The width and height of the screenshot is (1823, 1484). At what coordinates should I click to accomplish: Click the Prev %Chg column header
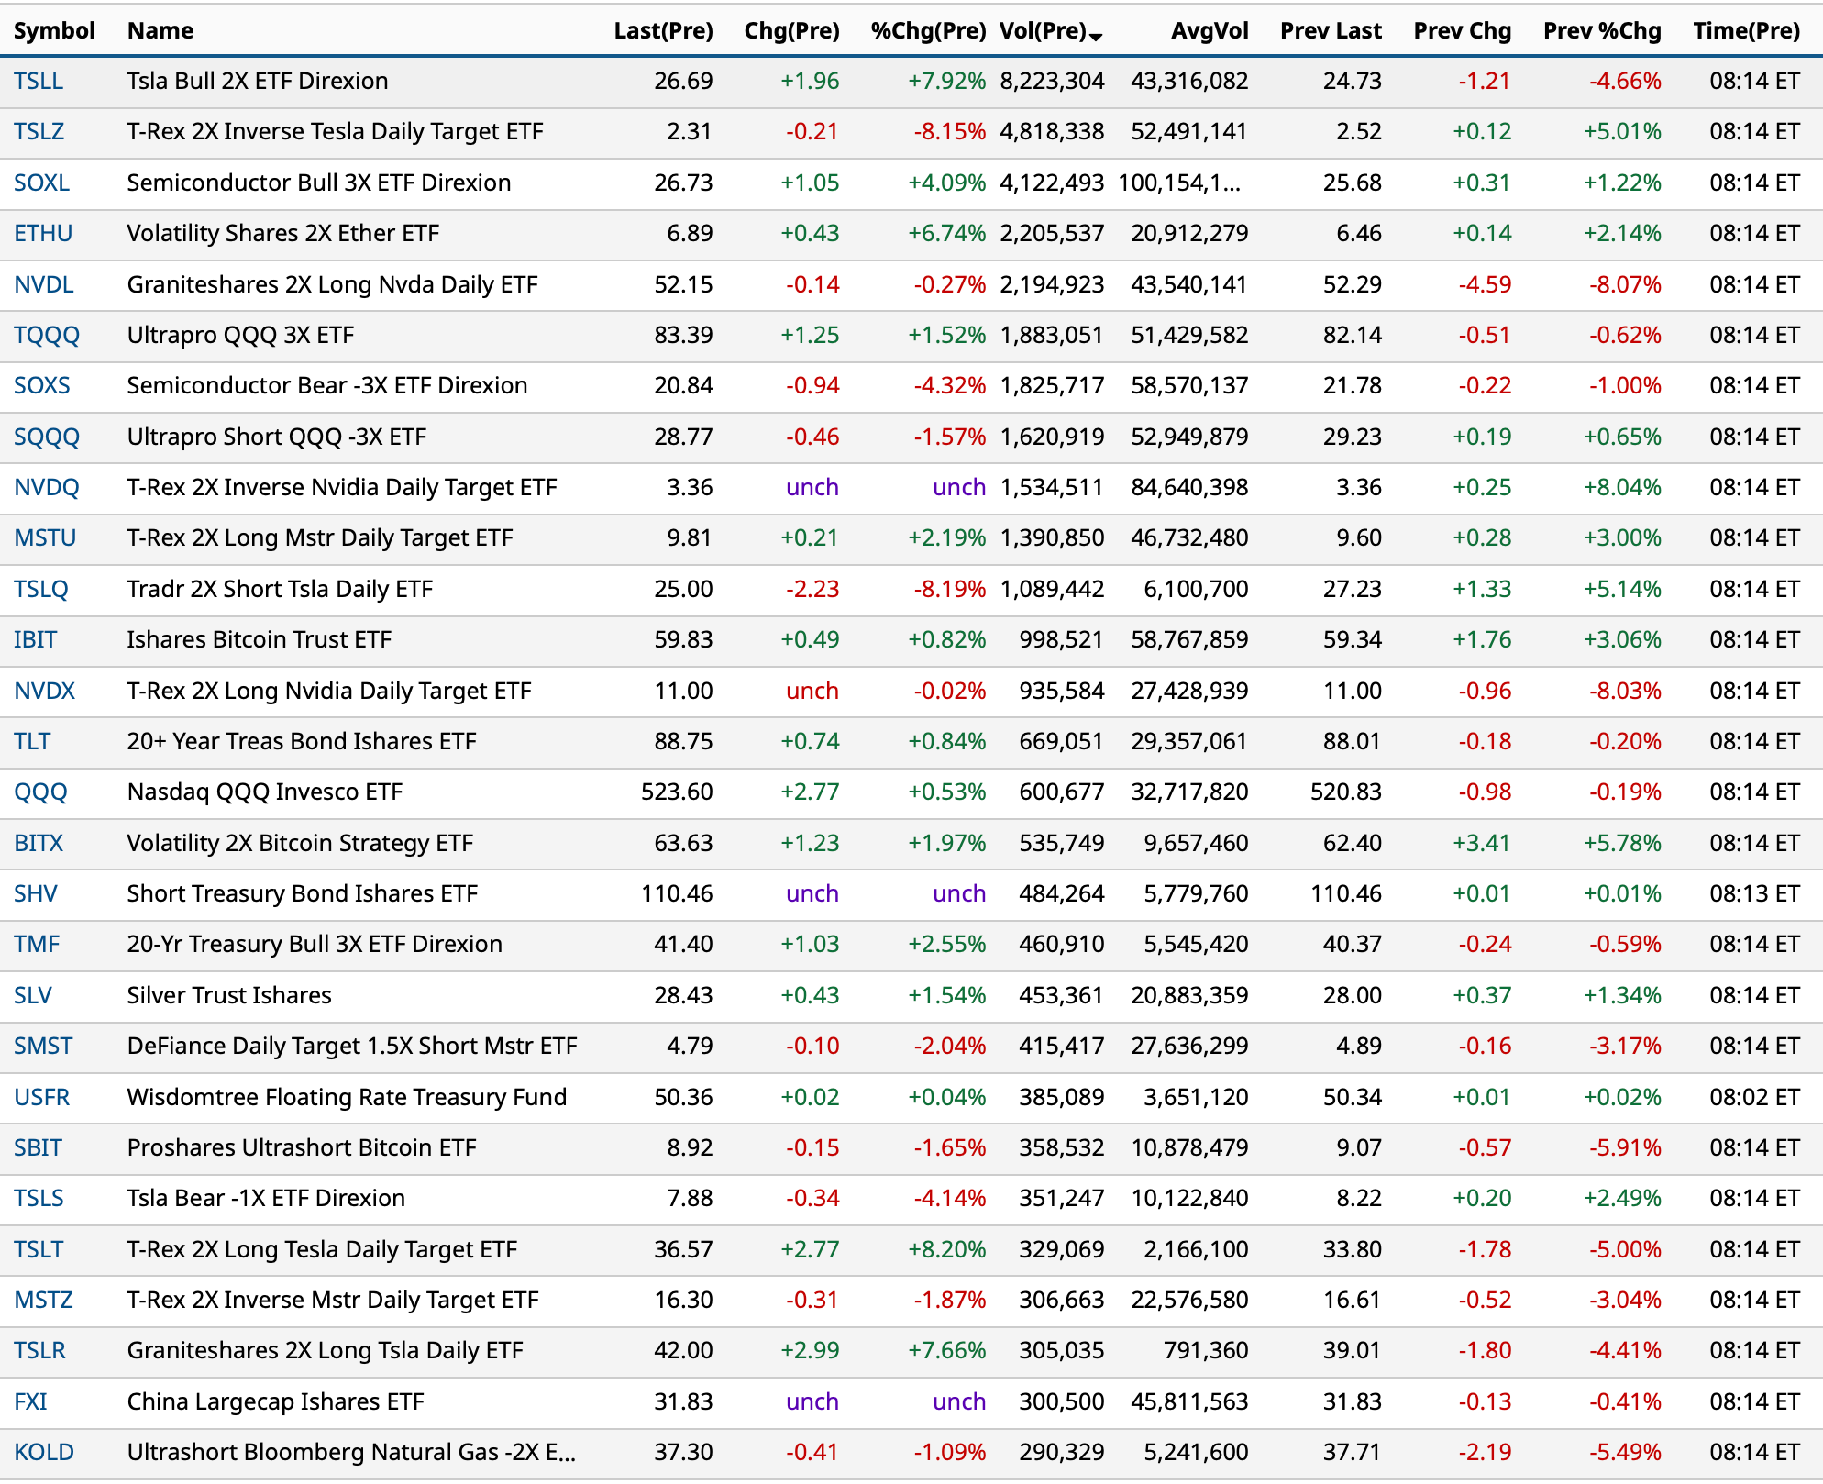click(1601, 31)
